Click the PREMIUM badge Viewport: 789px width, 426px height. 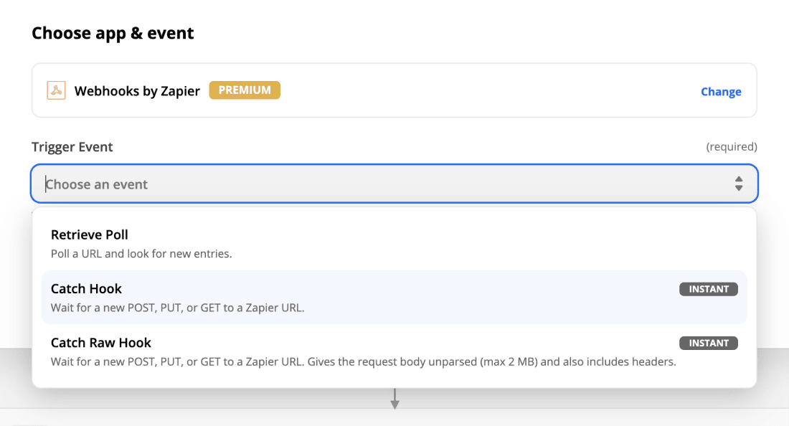click(x=245, y=90)
